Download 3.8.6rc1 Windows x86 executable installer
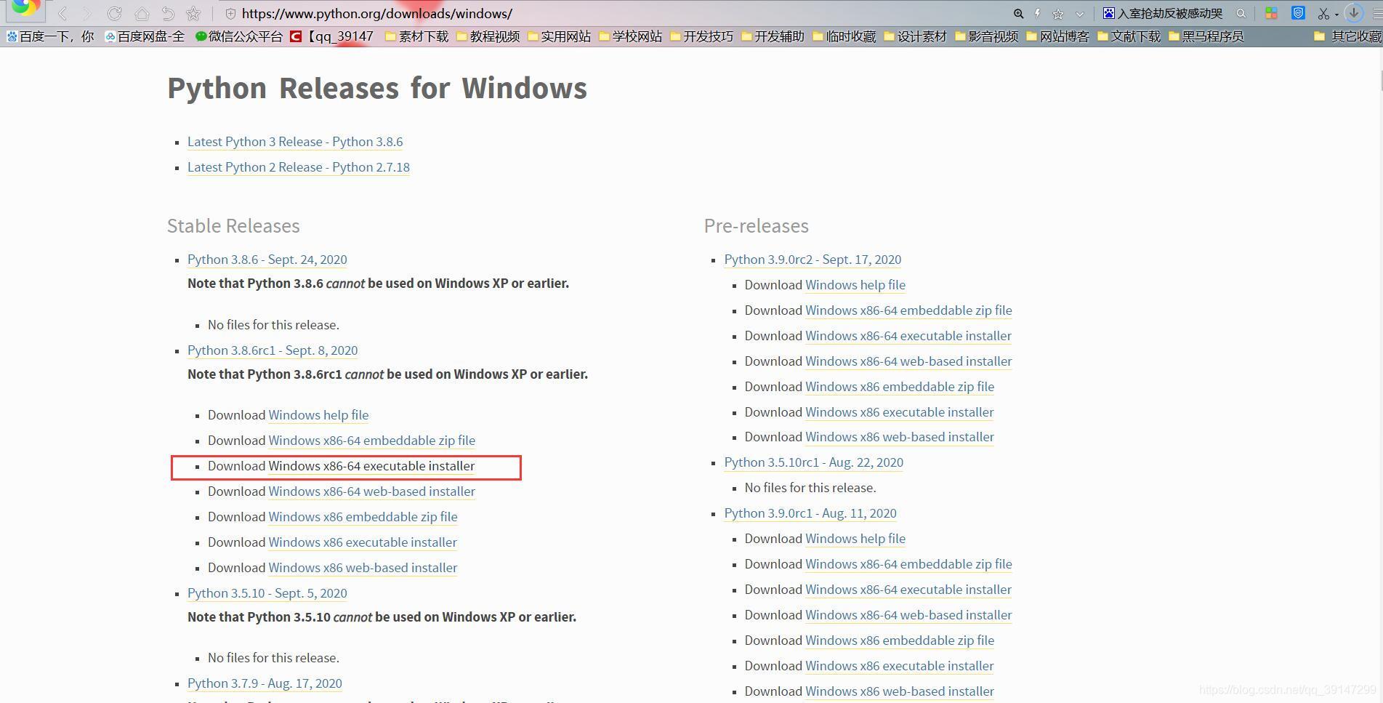The image size is (1383, 703). coord(363,542)
